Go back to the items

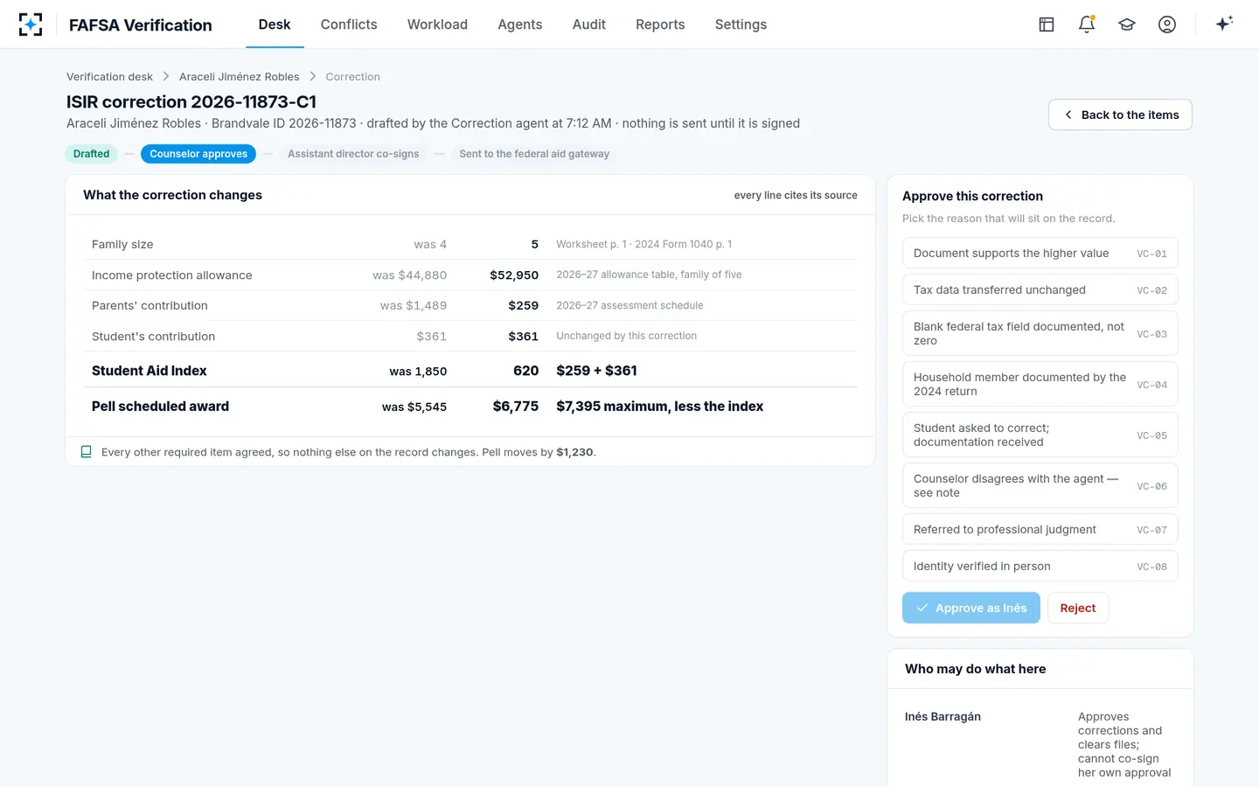point(1120,115)
